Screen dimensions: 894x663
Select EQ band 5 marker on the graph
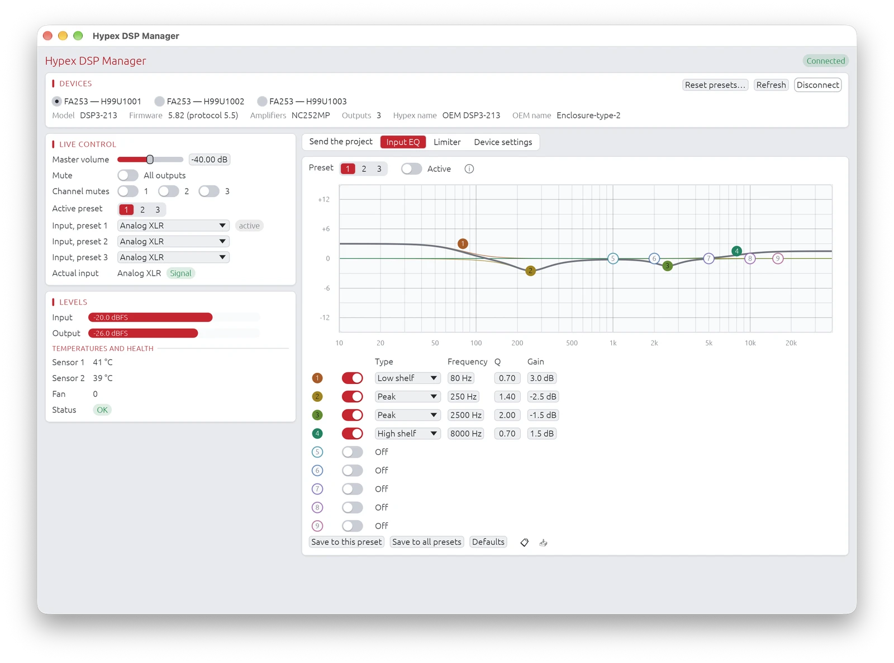point(613,258)
